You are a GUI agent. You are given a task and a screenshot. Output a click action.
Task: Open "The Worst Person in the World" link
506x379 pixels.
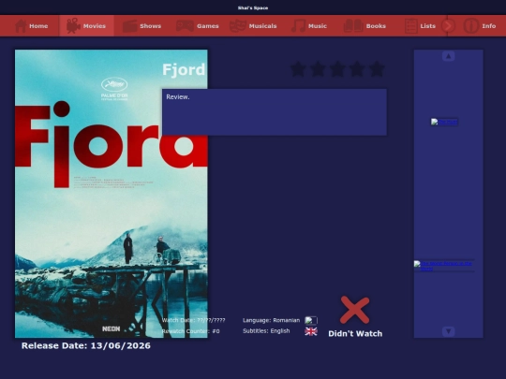pos(444,266)
